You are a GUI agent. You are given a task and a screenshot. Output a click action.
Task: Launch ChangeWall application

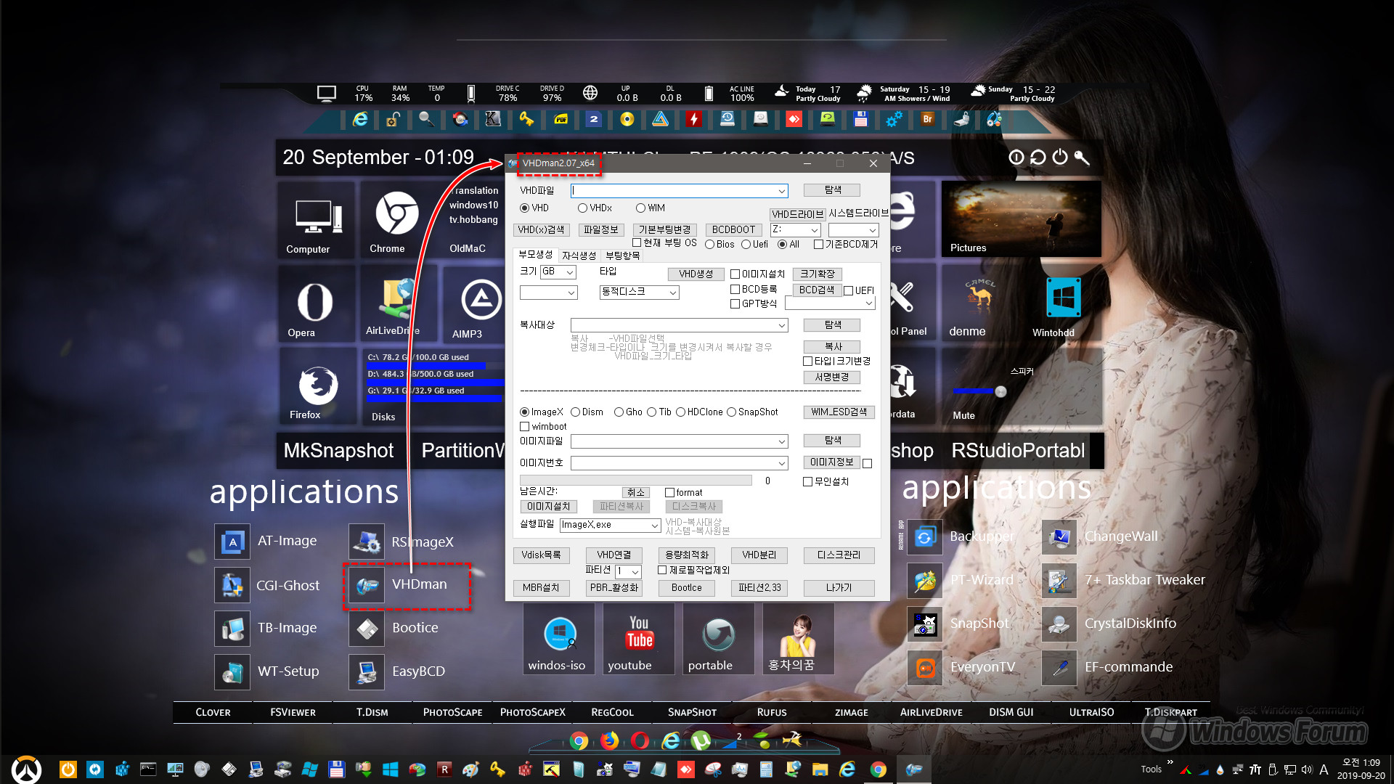[1059, 537]
